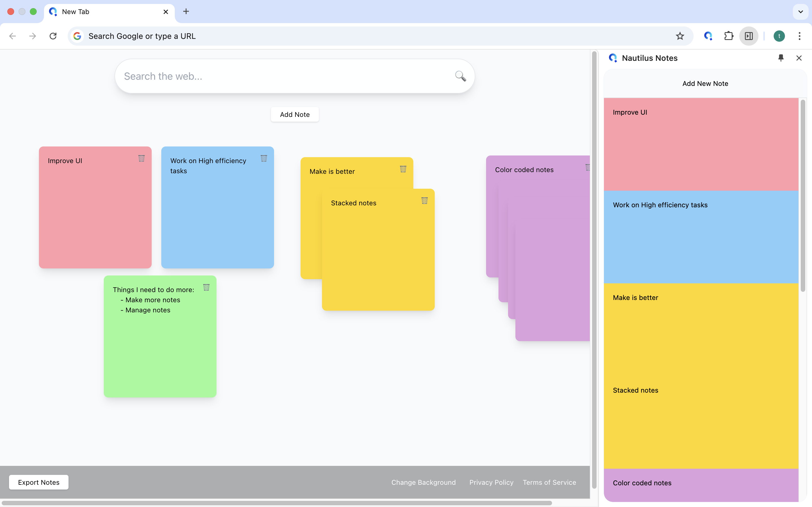Delete the "Improve UI" note using its trash icon

(x=141, y=159)
